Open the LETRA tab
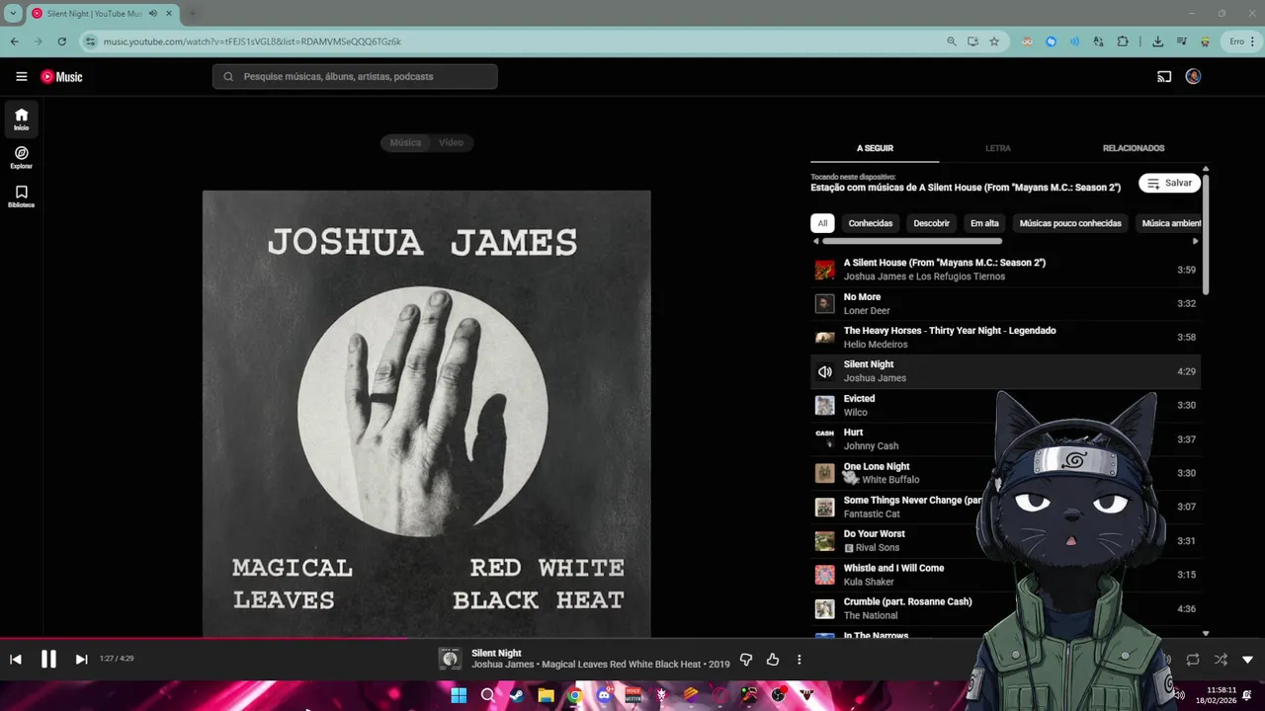The image size is (1265, 711). (x=998, y=148)
